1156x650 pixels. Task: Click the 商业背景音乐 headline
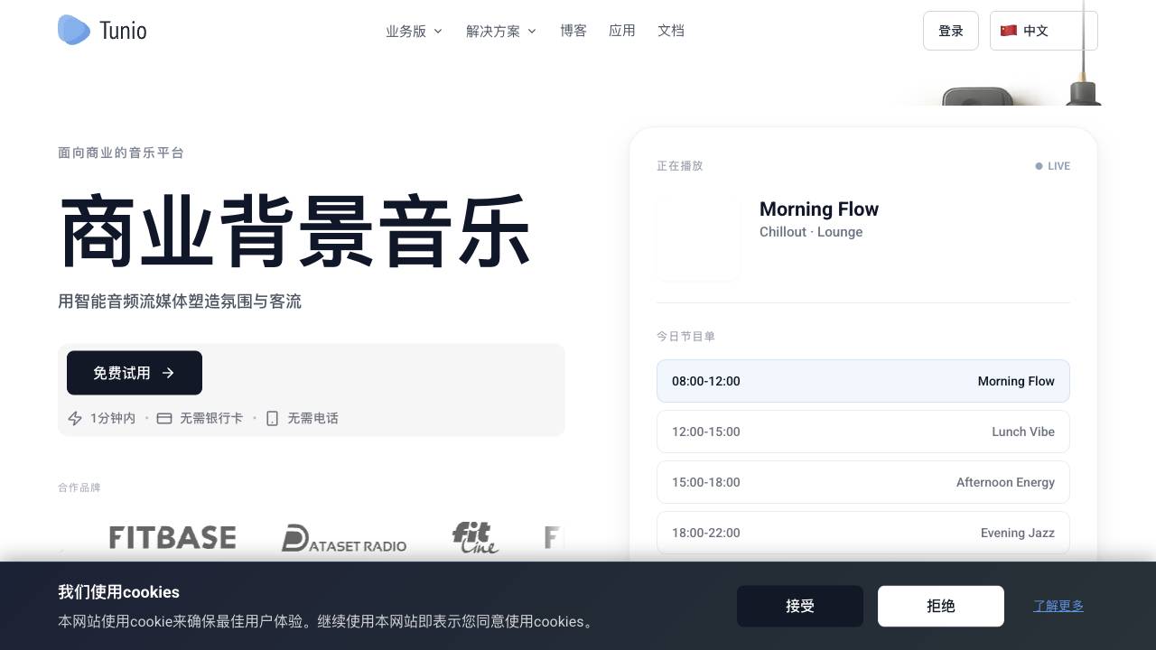pos(294,232)
